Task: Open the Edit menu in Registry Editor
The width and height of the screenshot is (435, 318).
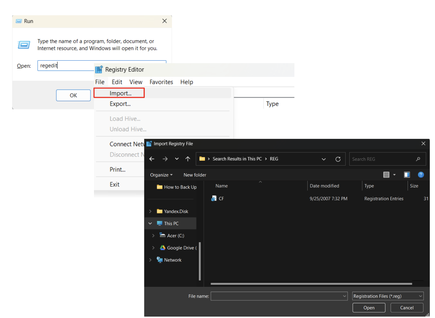Action: (x=117, y=82)
